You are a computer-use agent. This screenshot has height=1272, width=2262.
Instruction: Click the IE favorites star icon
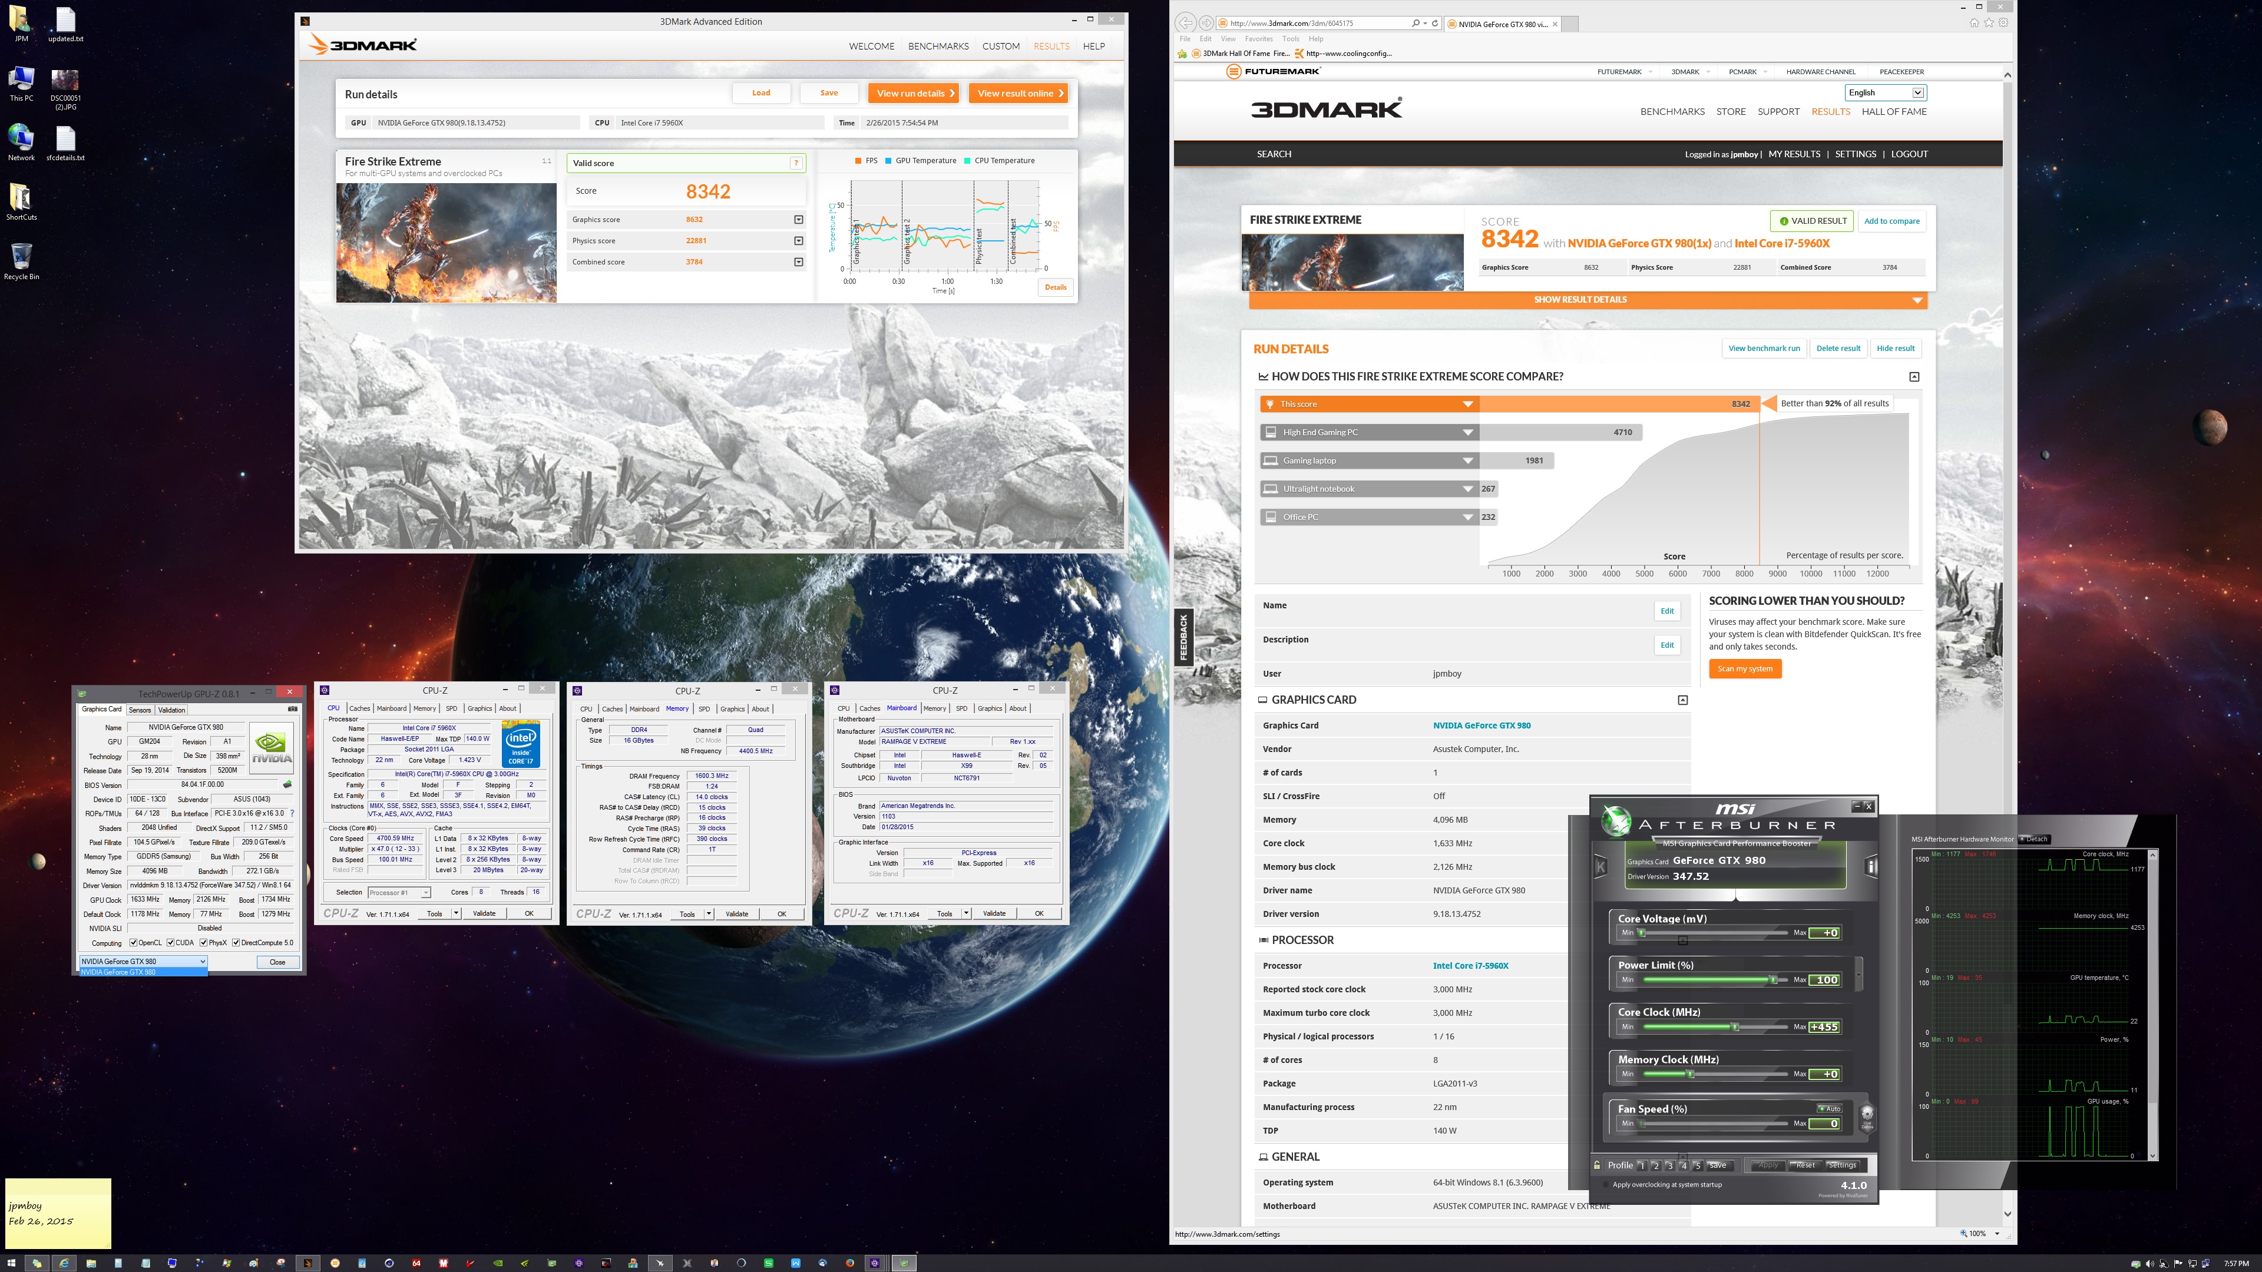[x=1989, y=24]
